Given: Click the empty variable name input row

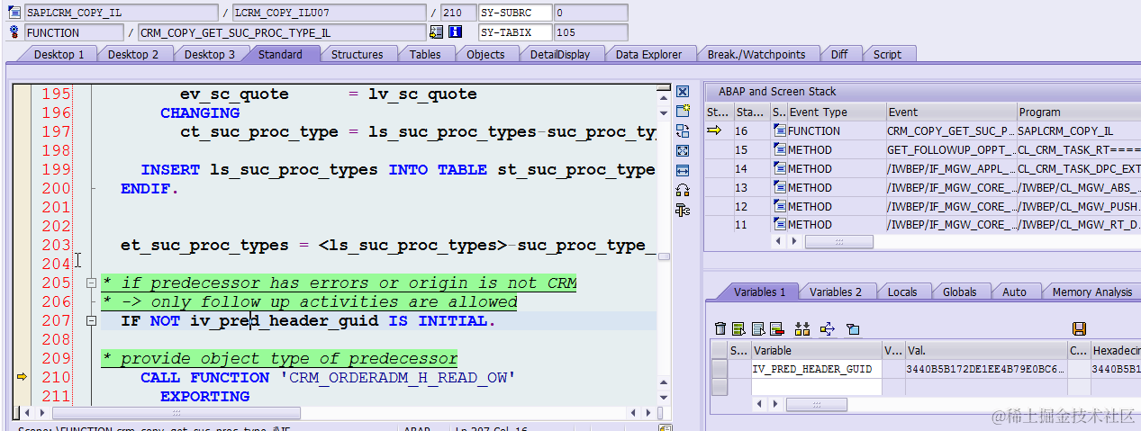Looking at the screenshot, I should point(816,387).
